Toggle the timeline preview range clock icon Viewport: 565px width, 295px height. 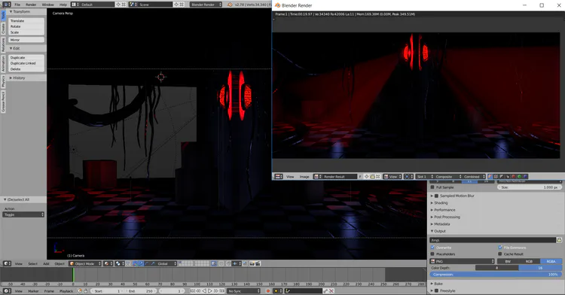click(80, 291)
